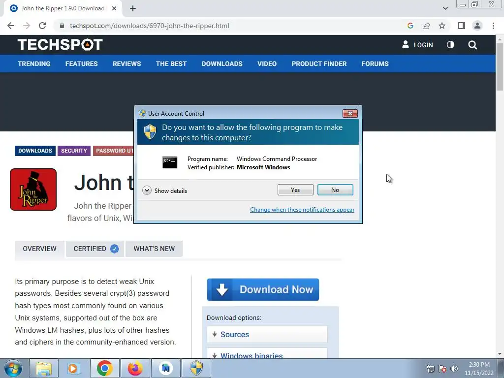Click the network tray icon
Viewport: 504px width, 378px height.
[x=430, y=369]
